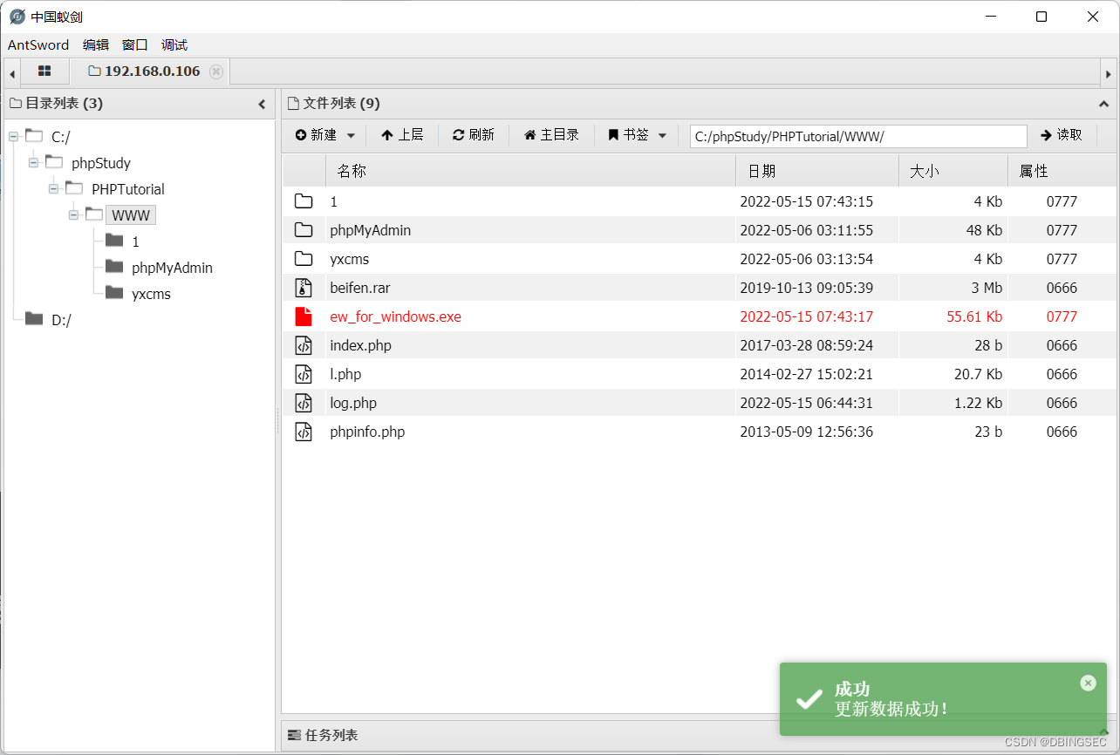The width and height of the screenshot is (1120, 755).
Task: Go up with the 上层 button
Action: (402, 135)
